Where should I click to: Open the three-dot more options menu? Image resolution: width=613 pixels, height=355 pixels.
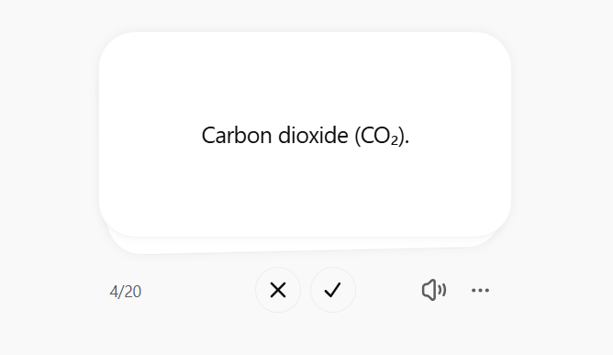(480, 290)
